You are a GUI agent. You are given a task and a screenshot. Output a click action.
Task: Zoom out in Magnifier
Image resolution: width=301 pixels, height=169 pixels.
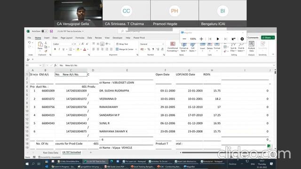(184, 39)
